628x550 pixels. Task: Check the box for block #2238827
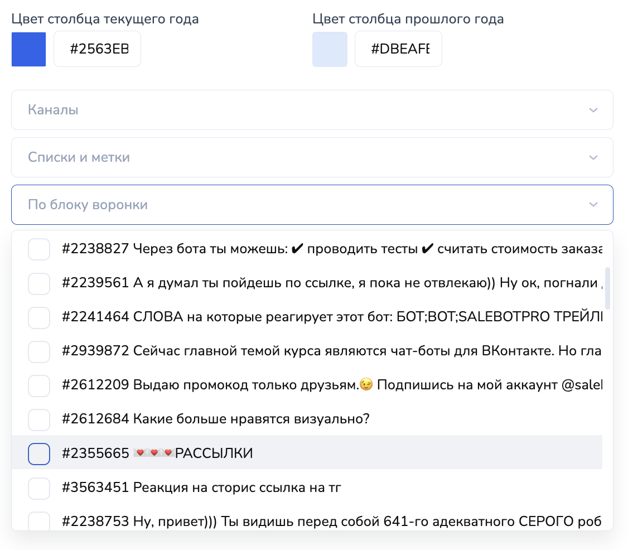39,249
